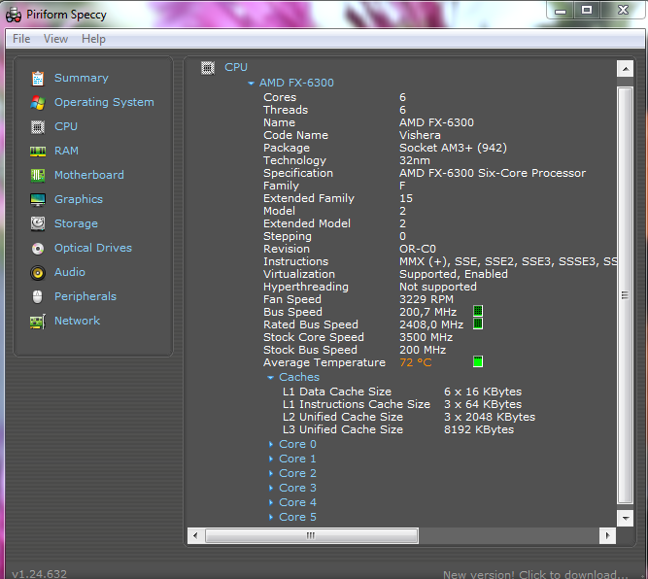Click the L3 Unified Cache Size 8192 KBytes value
Viewport: 648px width, 579px height.
479,429
